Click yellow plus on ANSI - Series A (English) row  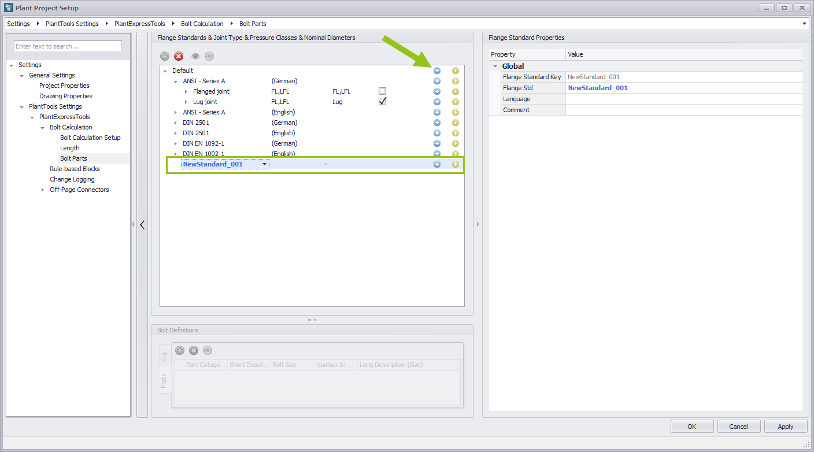click(456, 112)
